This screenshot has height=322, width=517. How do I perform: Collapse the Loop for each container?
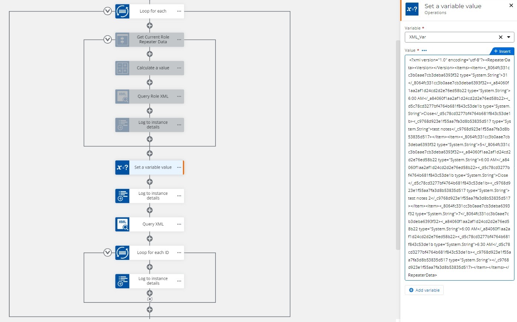[107, 11]
